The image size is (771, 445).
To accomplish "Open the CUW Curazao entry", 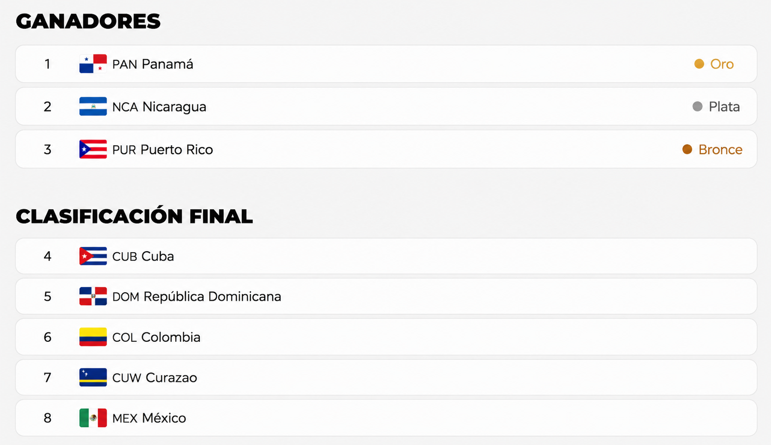I will tap(155, 378).
